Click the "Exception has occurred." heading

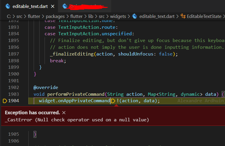(32, 113)
